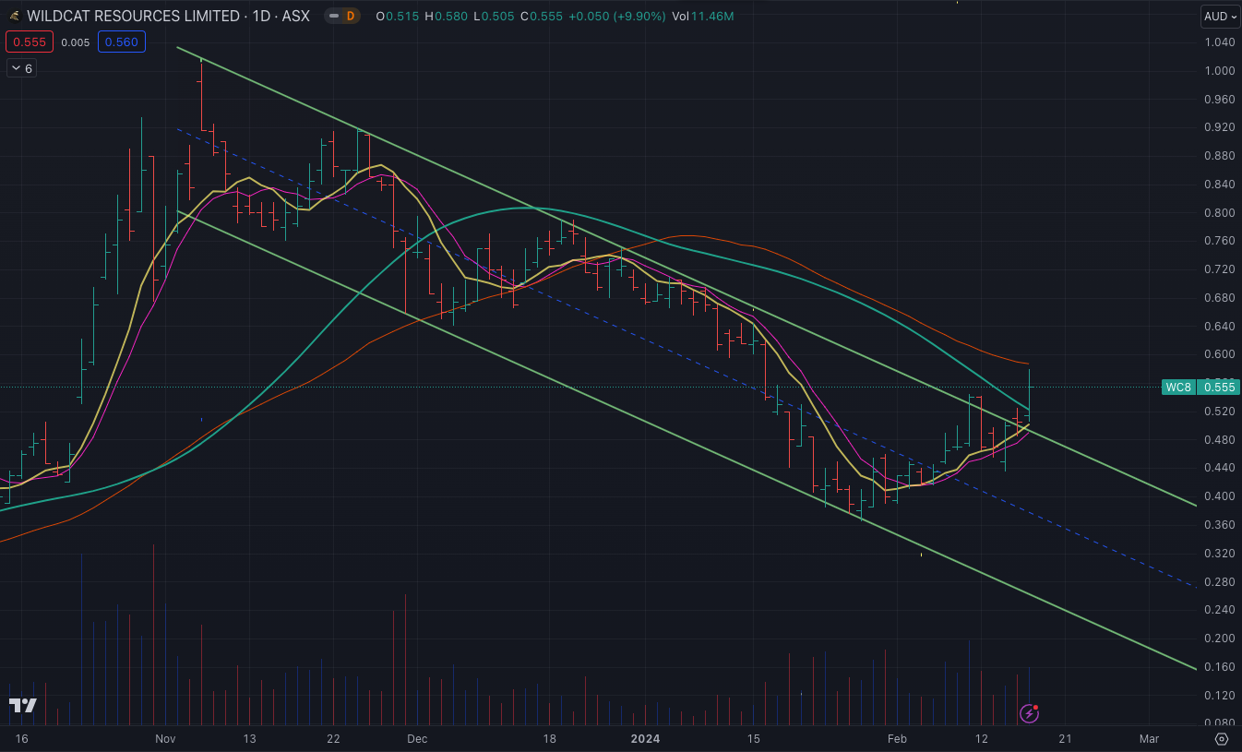Open the chart settings hexagon icon

[1222, 739]
